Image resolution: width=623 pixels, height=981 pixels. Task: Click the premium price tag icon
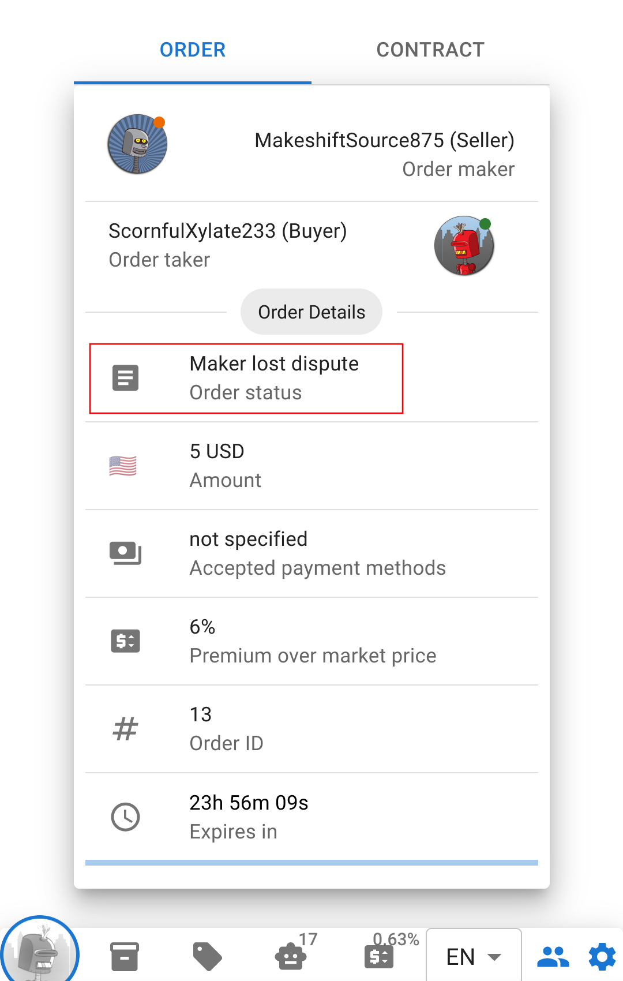[125, 641]
